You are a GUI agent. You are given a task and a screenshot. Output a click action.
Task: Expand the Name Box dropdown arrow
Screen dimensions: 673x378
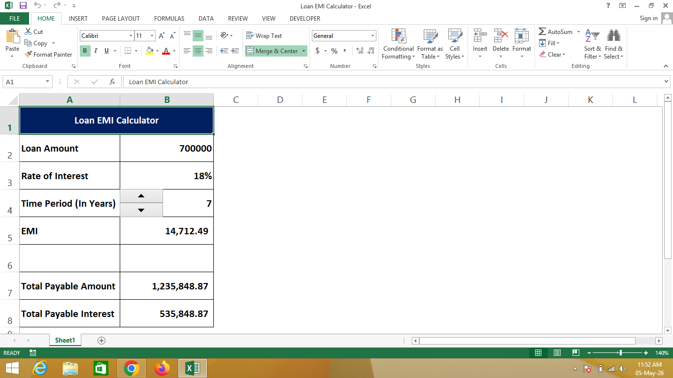click(48, 82)
